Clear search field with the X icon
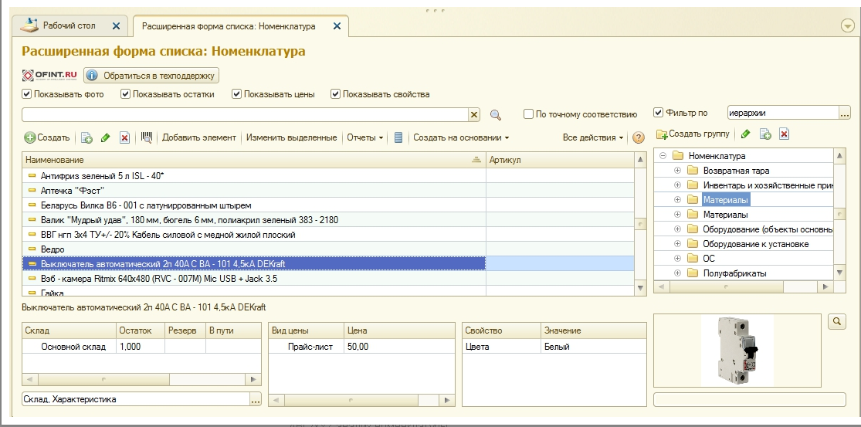Image resolution: width=861 pixels, height=427 pixels. point(474,115)
